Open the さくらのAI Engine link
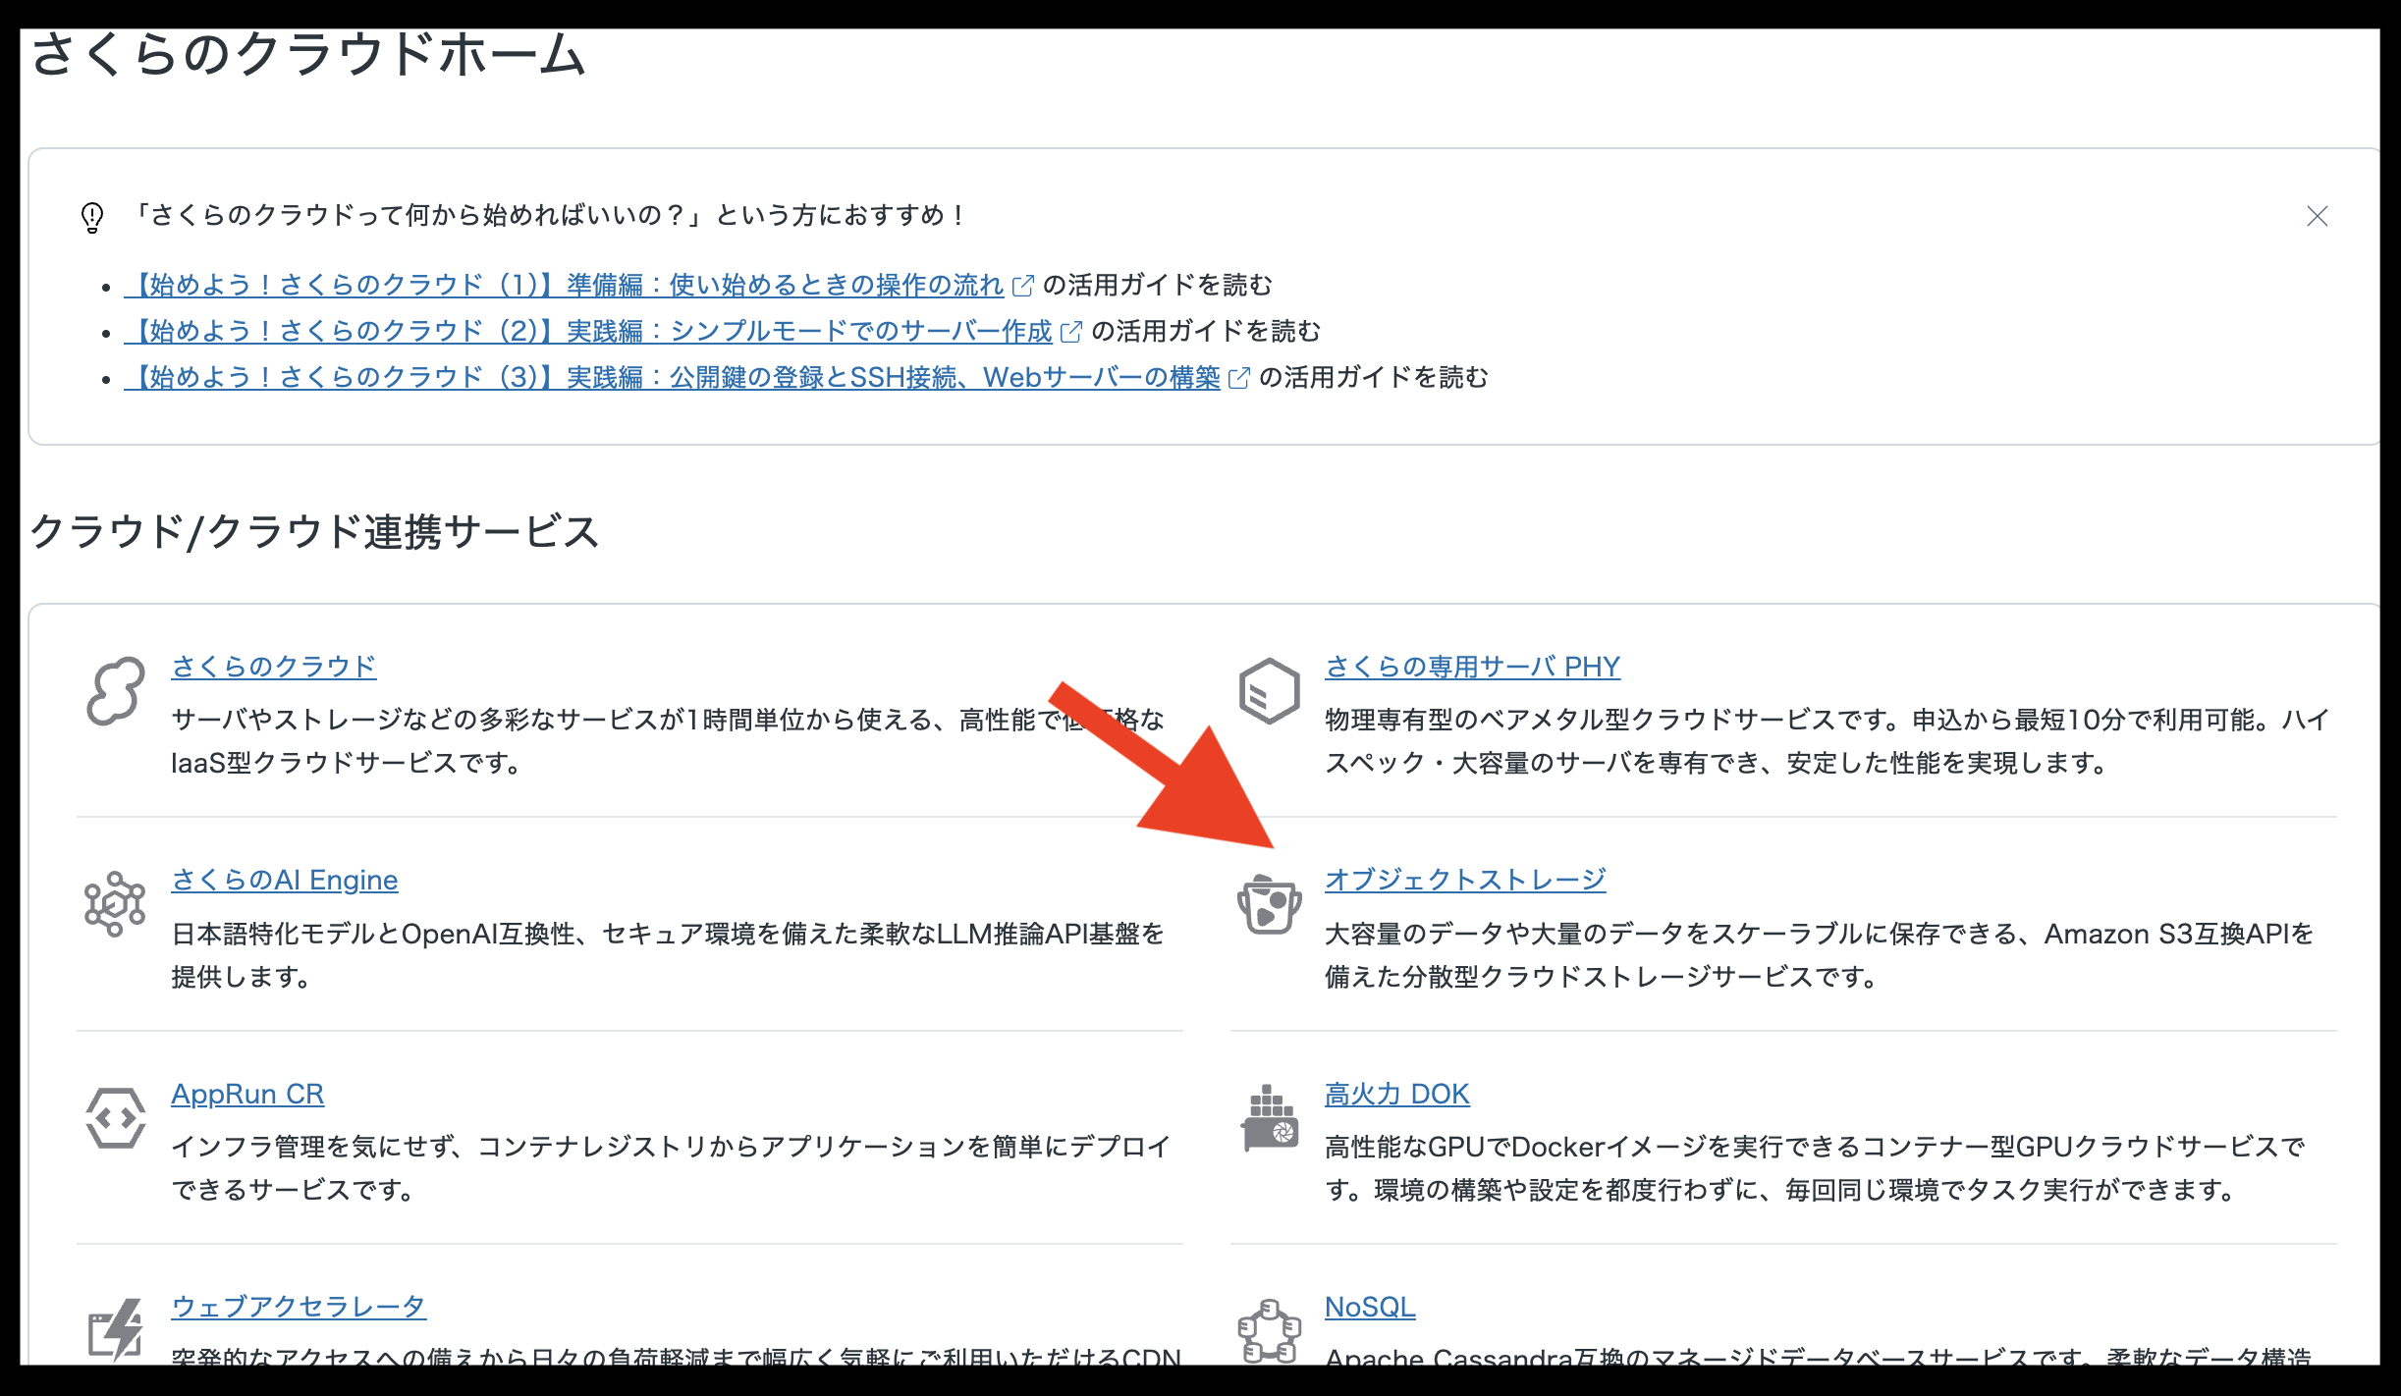This screenshot has width=2401, height=1396. point(284,880)
